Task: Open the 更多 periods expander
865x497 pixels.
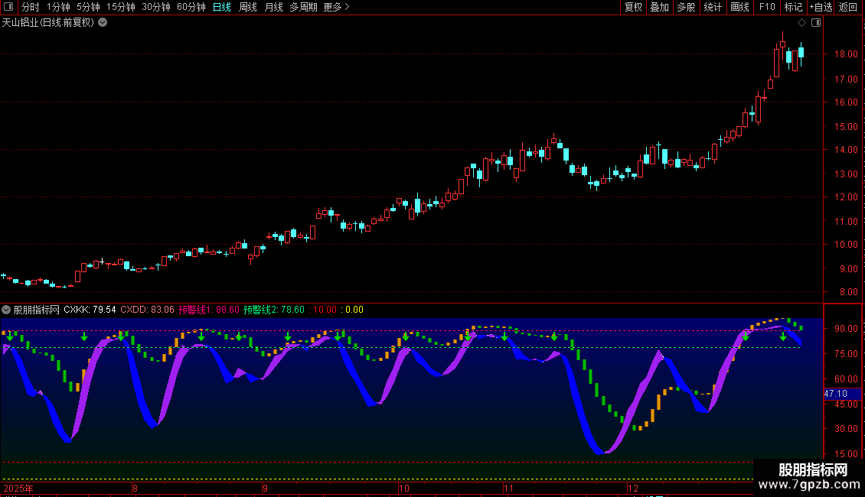Action: (x=336, y=7)
